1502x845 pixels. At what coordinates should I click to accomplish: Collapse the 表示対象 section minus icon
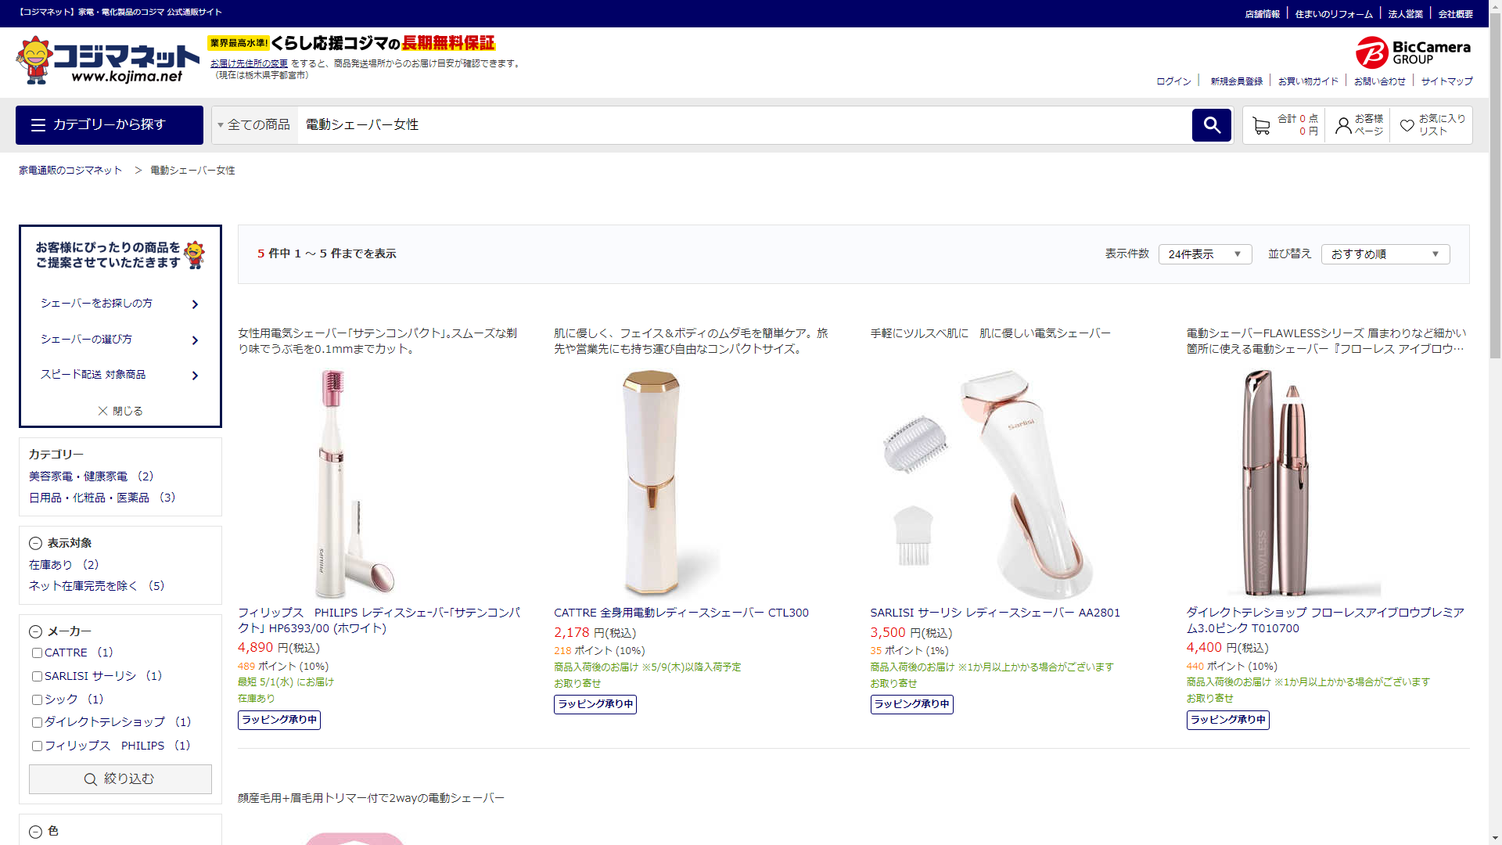(35, 543)
